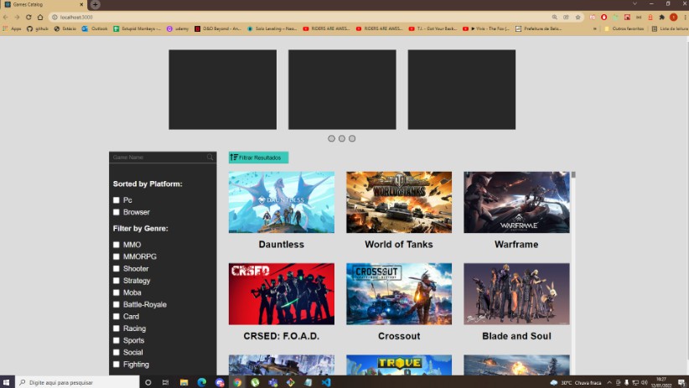Toggle the Battle-Royale genre filter
The image size is (689, 388).
[117, 304]
